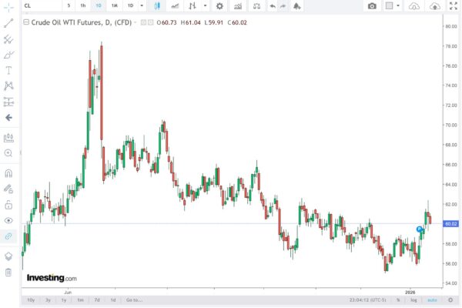Select the 1h interval

tap(83, 5)
